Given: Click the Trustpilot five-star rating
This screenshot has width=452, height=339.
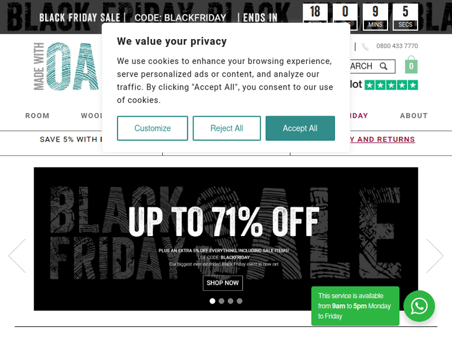Looking at the screenshot, I should 391,85.
